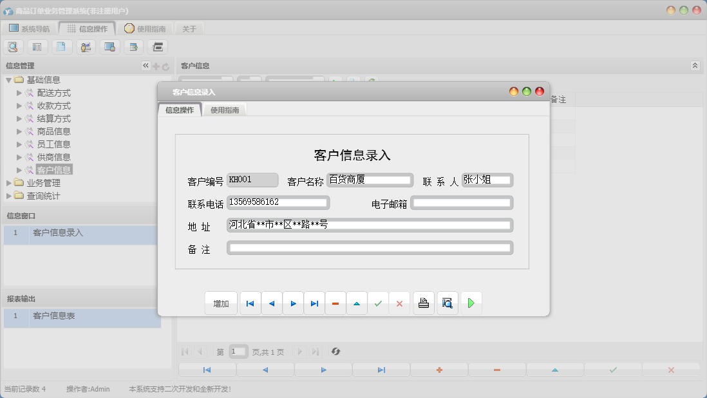Click the printer icon in the entry dialog
The image size is (707, 398).
[x=424, y=303]
